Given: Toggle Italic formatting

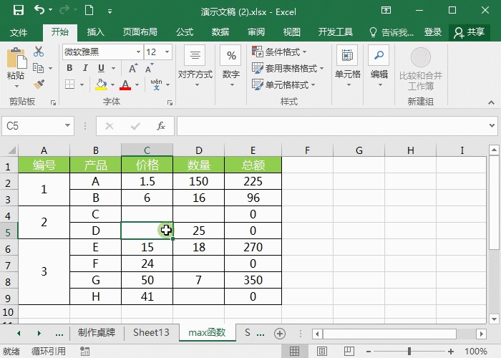Looking at the screenshot, I should pyautogui.click(x=84, y=68).
